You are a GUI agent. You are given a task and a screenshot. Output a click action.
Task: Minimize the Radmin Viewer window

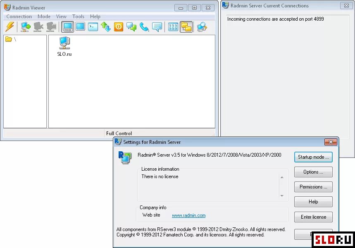click(181, 7)
